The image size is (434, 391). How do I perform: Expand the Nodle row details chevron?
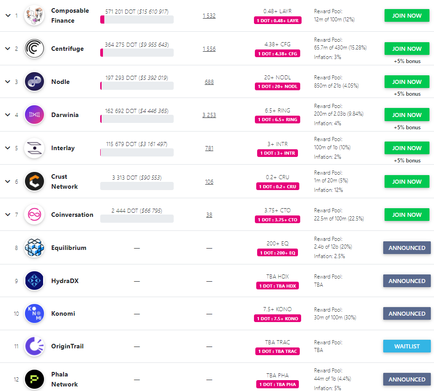pos(7,82)
